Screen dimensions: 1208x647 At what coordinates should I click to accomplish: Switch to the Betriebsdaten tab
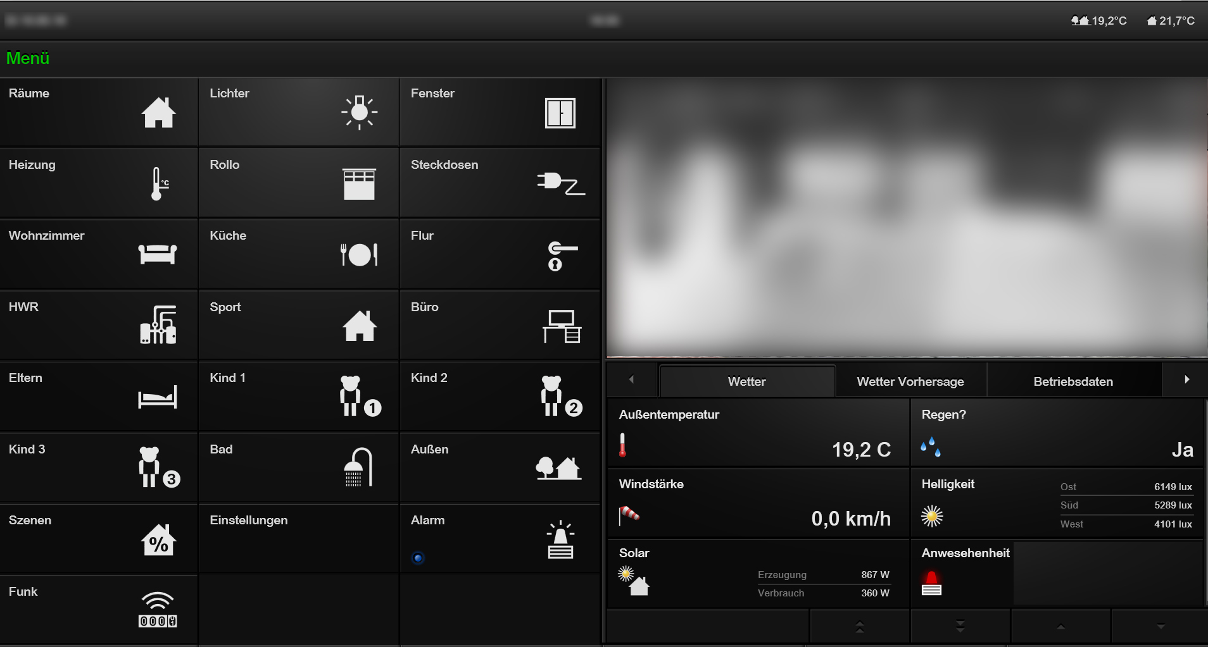pyautogui.click(x=1074, y=381)
